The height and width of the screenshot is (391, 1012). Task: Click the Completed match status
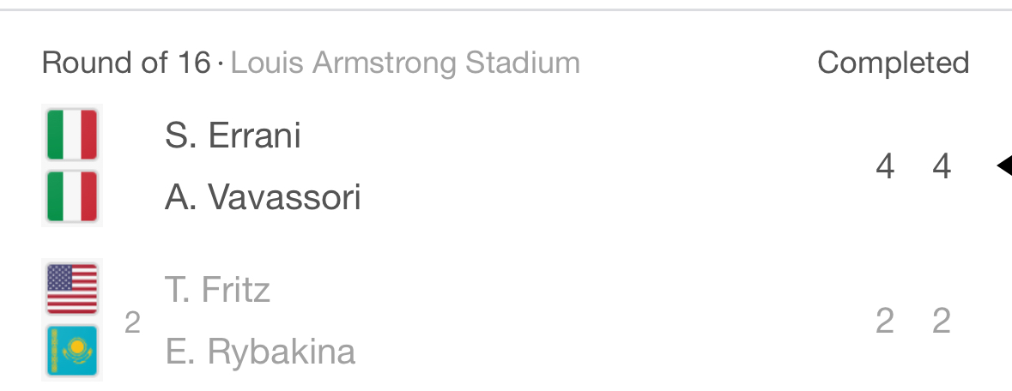tap(893, 63)
